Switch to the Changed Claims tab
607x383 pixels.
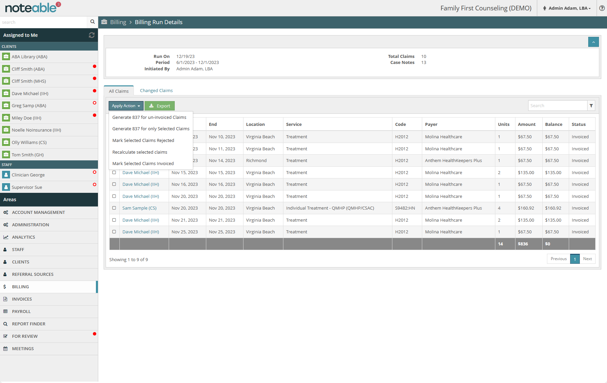(x=156, y=90)
